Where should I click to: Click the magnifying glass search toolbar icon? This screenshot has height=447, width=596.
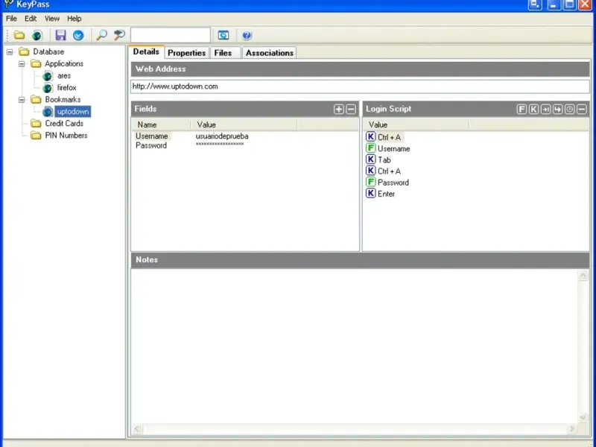point(101,35)
